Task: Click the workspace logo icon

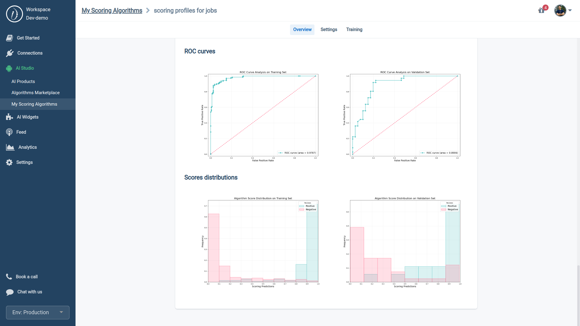Action: (14, 14)
